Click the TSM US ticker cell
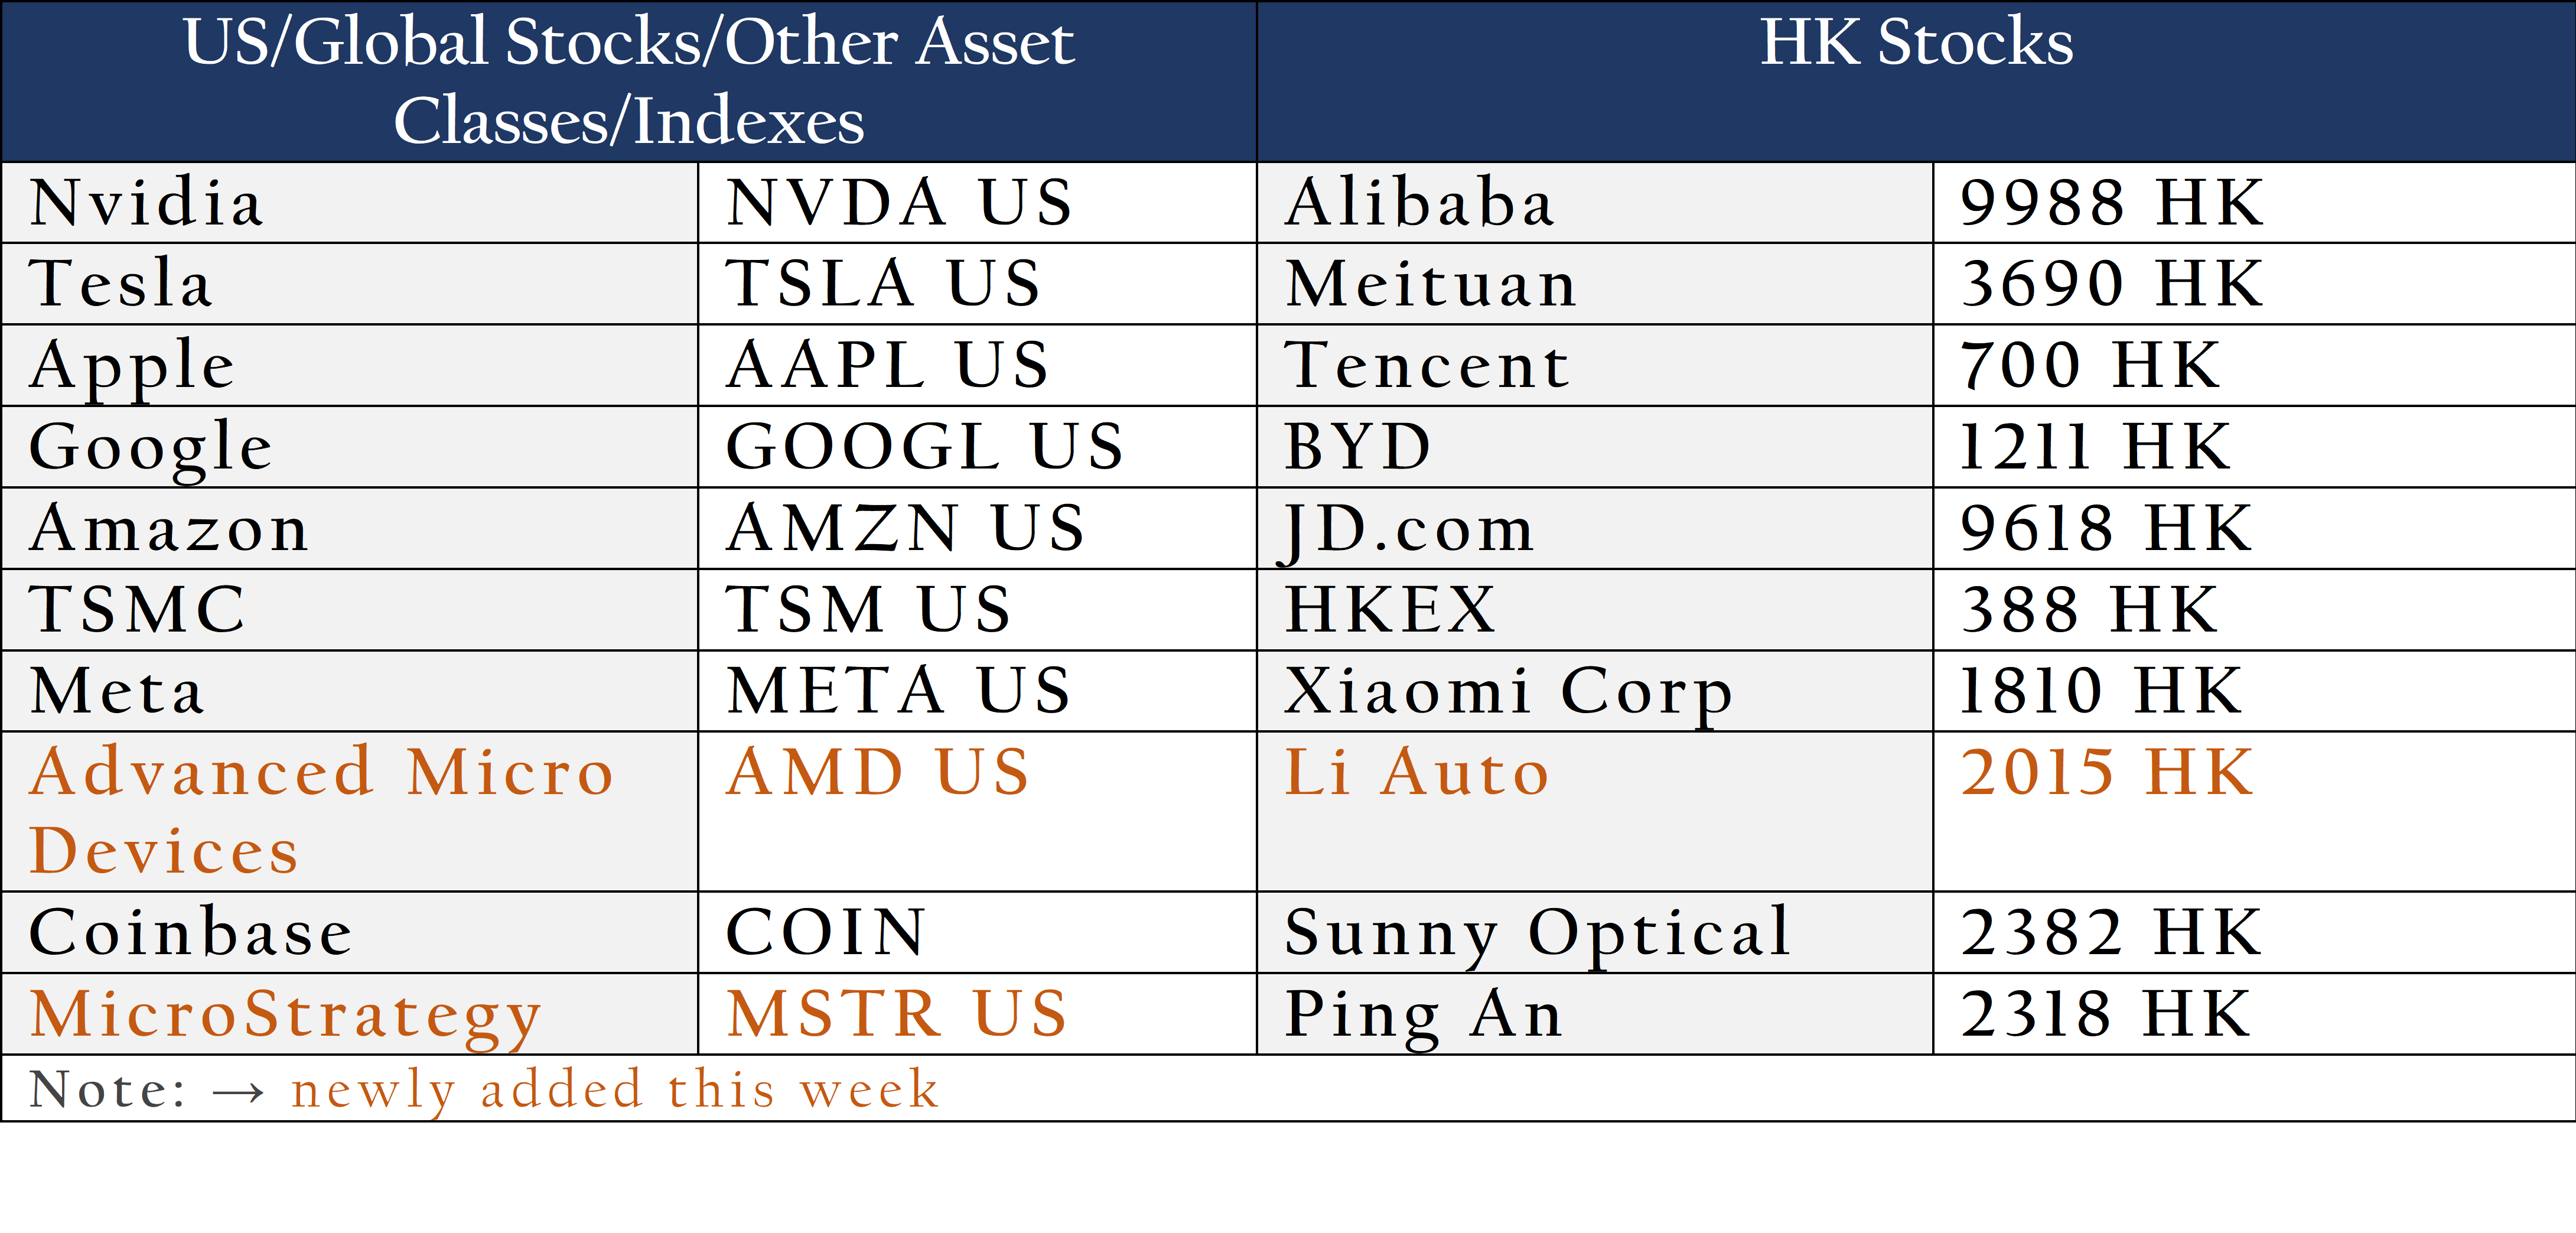Viewport: 2576px width, 1233px height. 868,609
